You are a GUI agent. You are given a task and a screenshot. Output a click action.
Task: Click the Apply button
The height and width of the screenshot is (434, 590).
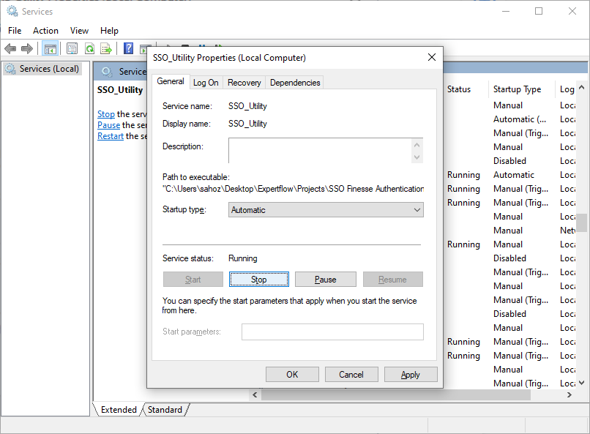click(410, 375)
